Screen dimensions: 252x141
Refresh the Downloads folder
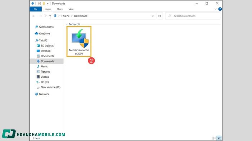click(159, 16)
